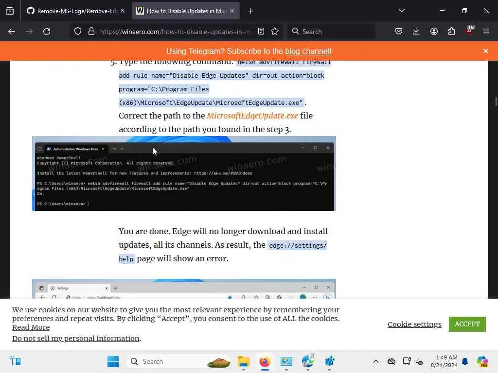Open Do not sell my personal information
Image resolution: width=498 pixels, height=373 pixels.
click(76, 339)
